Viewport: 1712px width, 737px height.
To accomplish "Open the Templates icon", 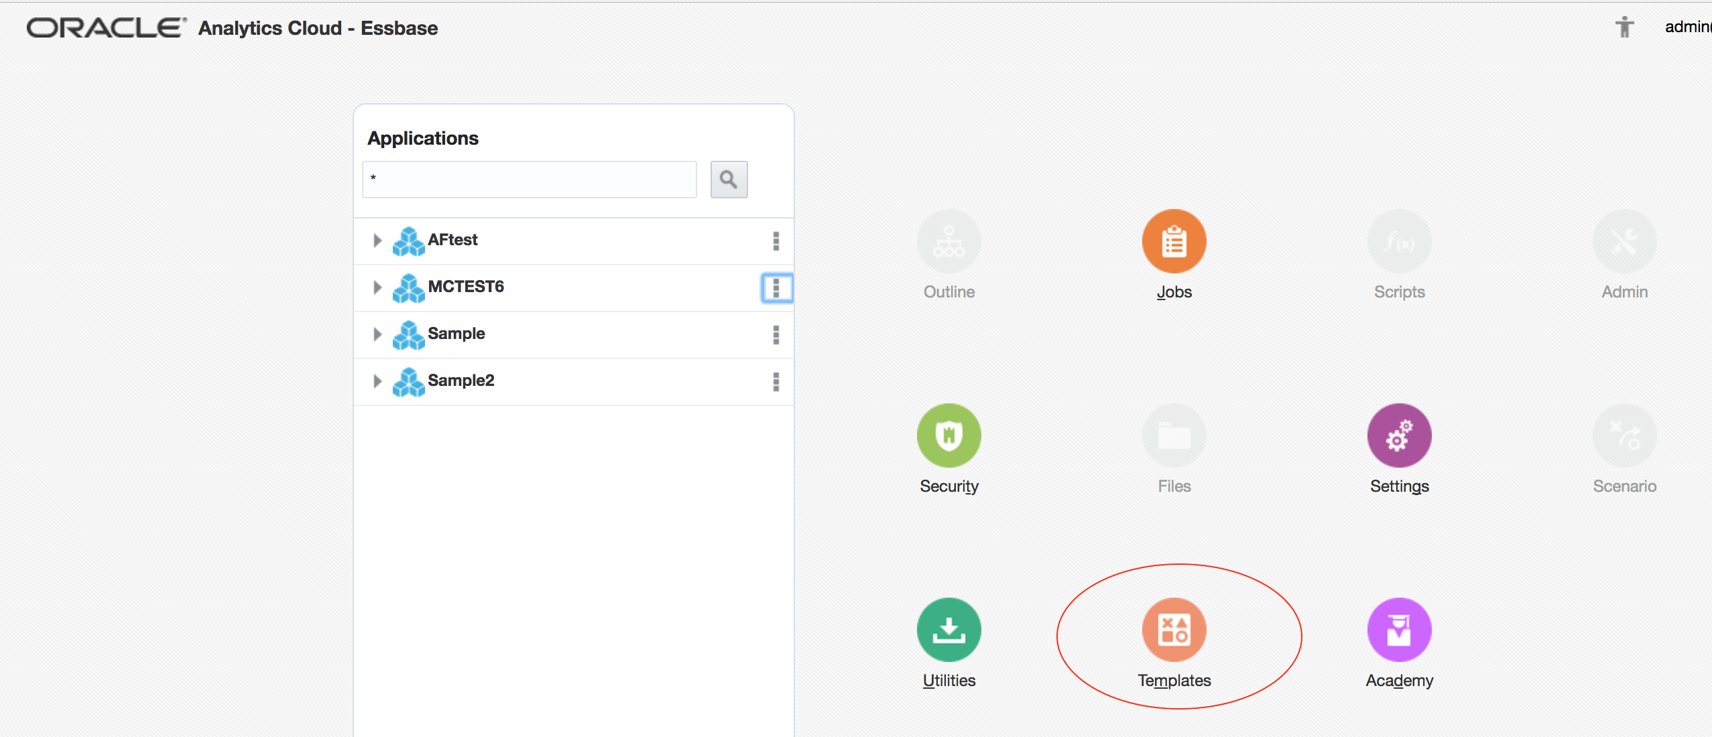I will click(x=1174, y=630).
